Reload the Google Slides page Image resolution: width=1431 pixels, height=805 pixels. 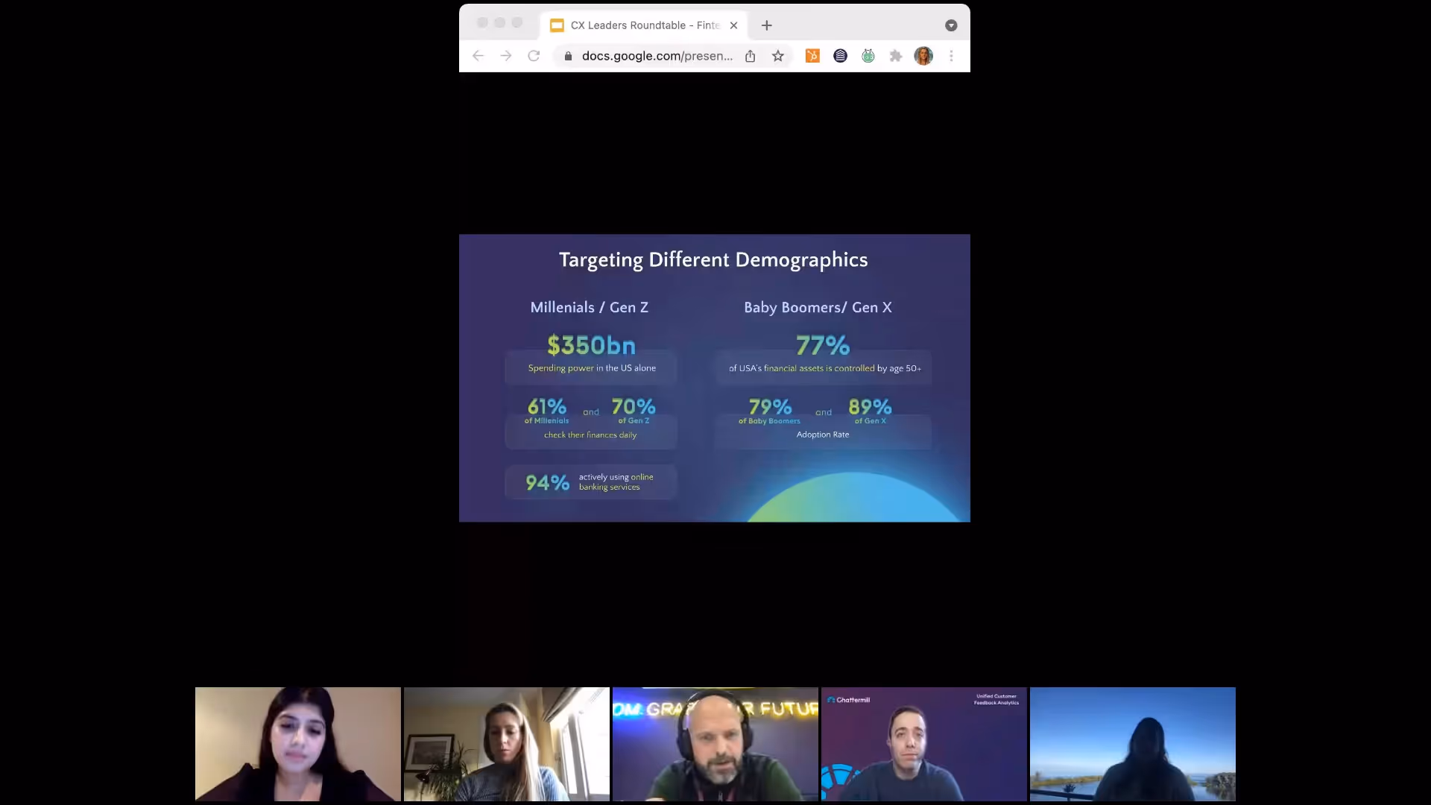pos(534,56)
